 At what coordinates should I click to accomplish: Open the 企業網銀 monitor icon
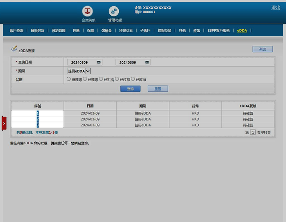(87, 11)
